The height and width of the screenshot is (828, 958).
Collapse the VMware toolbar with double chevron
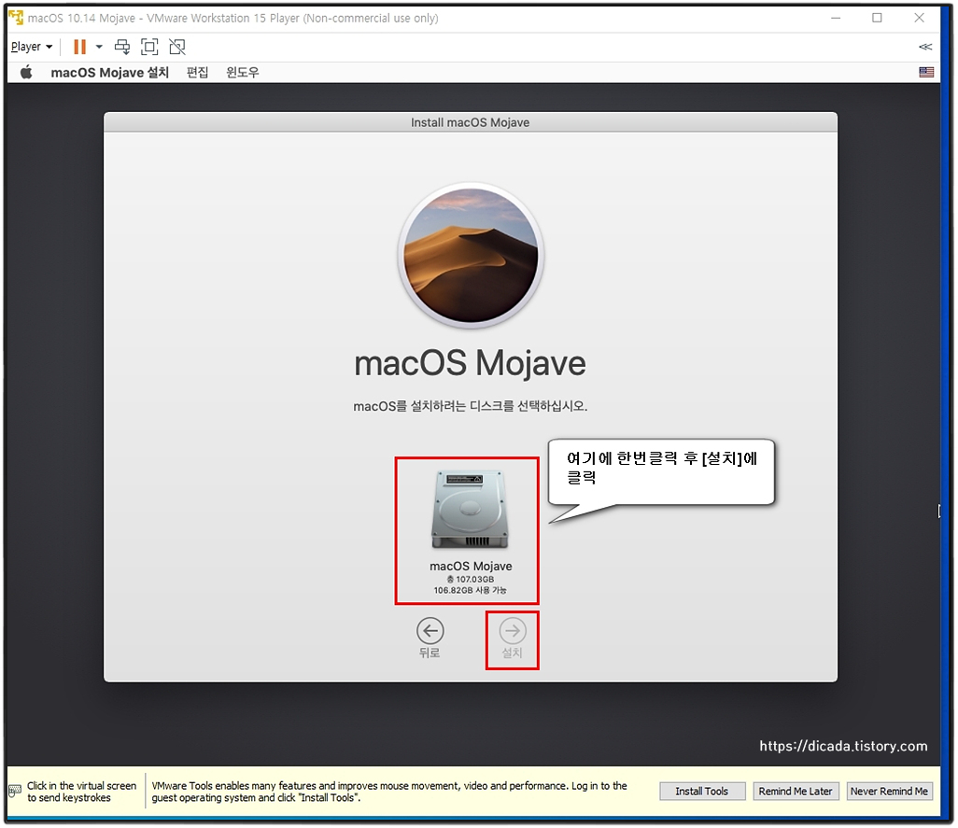(x=925, y=47)
